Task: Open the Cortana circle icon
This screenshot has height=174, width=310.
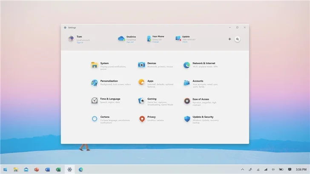Action: pyautogui.click(x=95, y=119)
